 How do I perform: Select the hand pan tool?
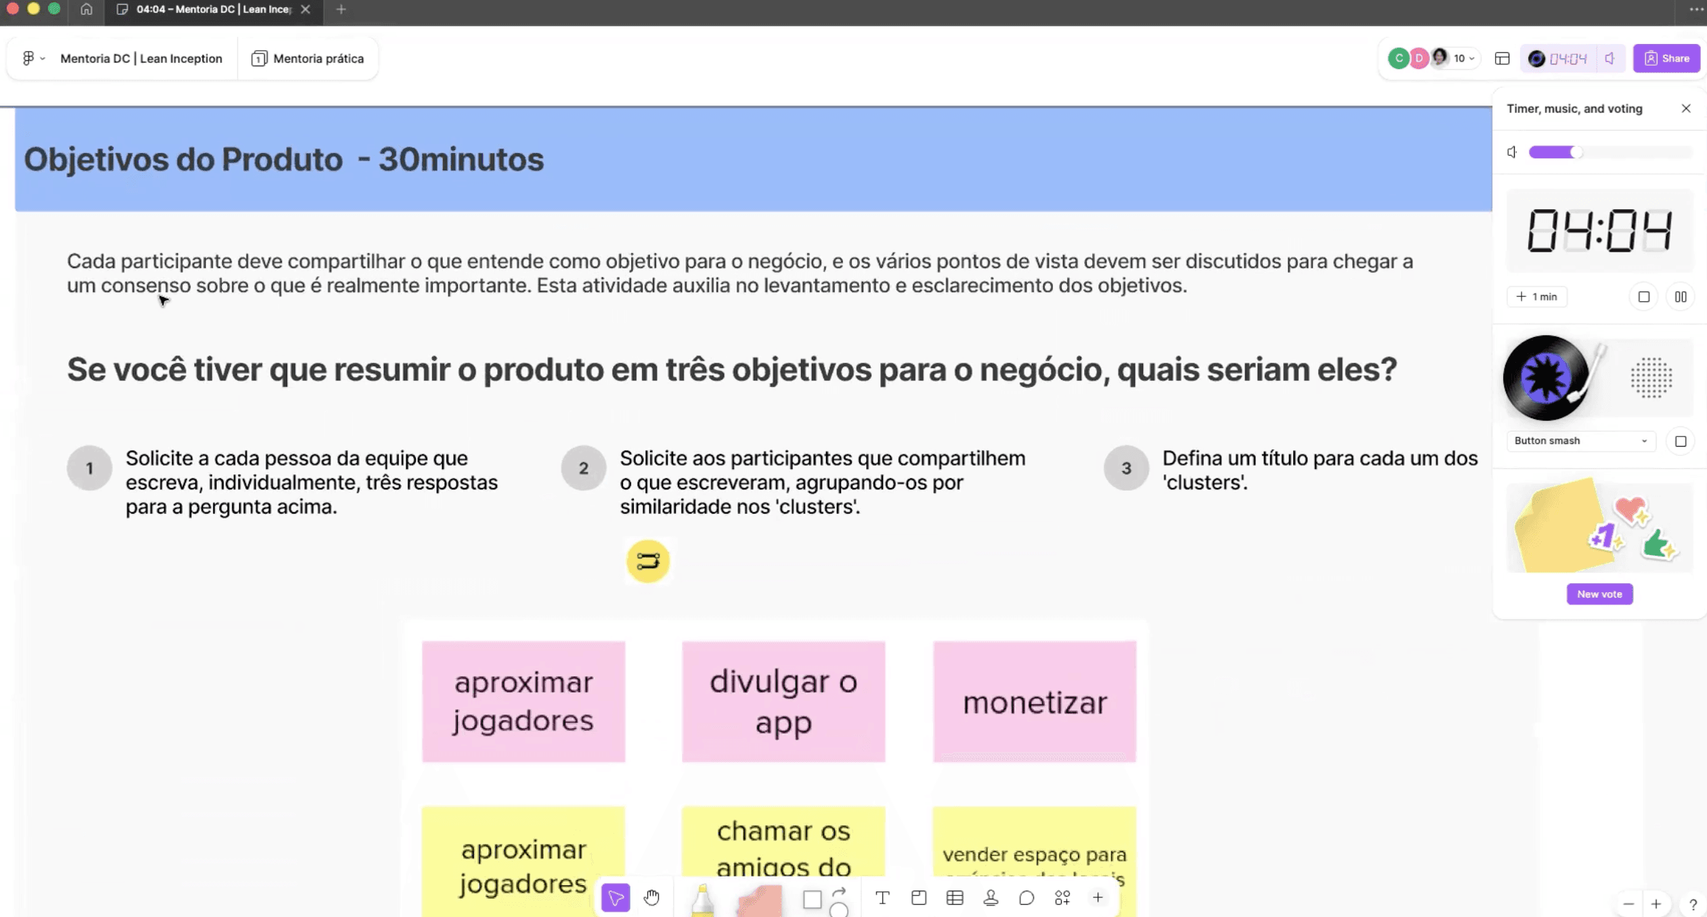pos(651,898)
